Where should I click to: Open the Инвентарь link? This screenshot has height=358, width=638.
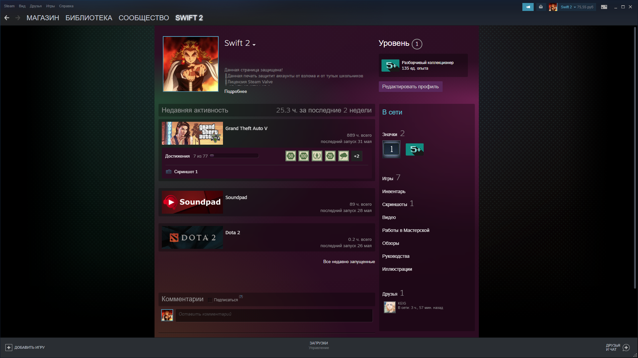(394, 191)
